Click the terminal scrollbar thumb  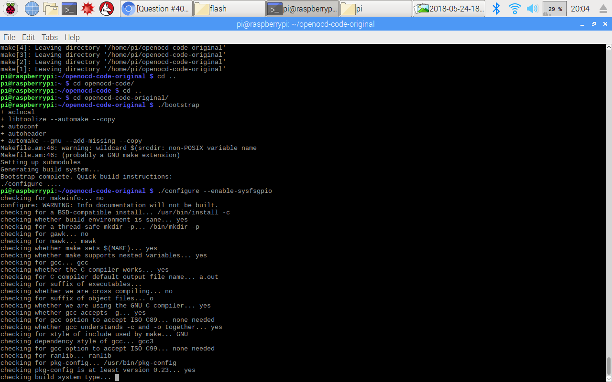(609, 366)
